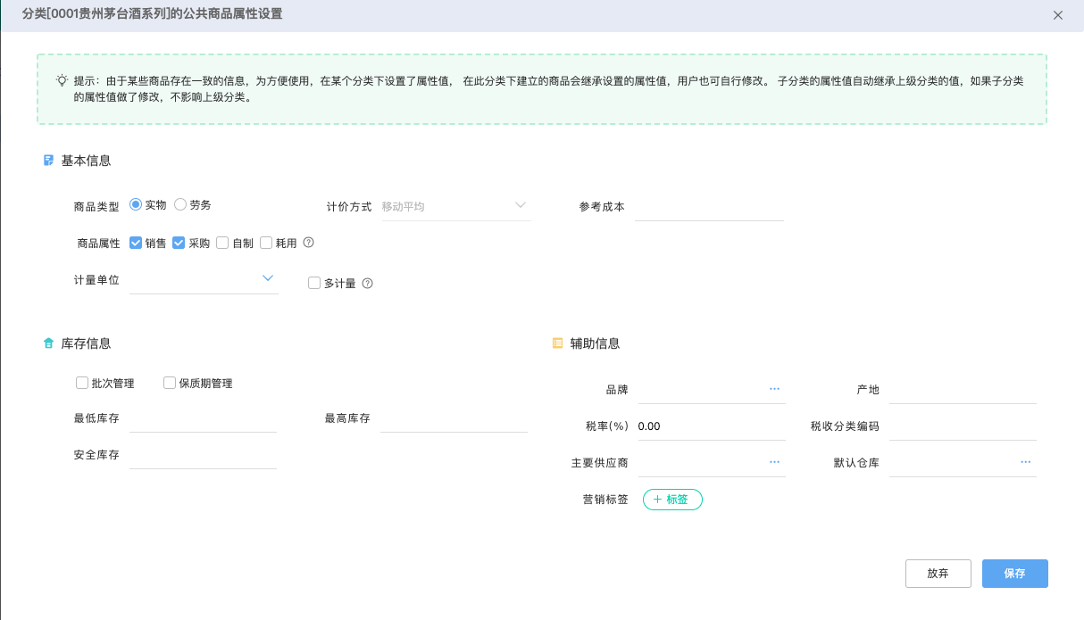Focus the 参考成本 input field

click(x=709, y=207)
